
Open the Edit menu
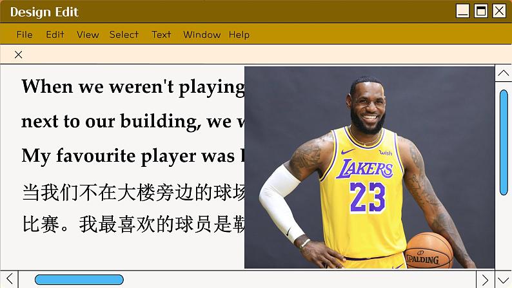click(55, 35)
